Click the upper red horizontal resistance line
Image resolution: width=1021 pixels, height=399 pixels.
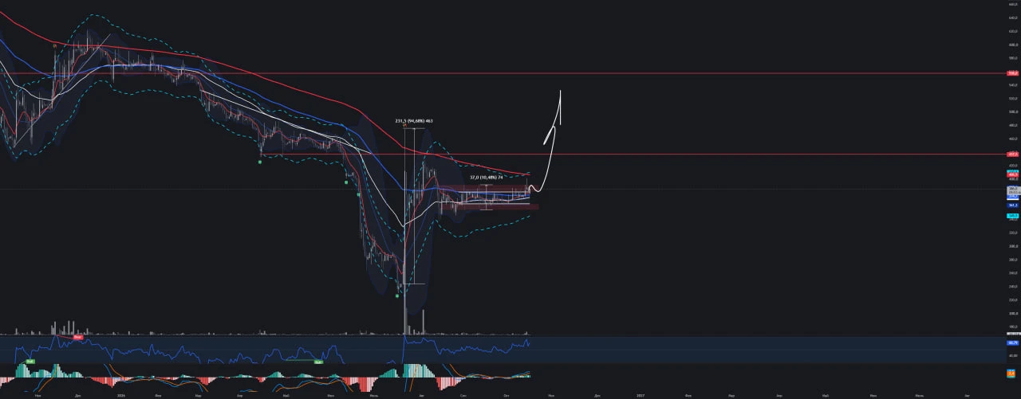click(503, 72)
